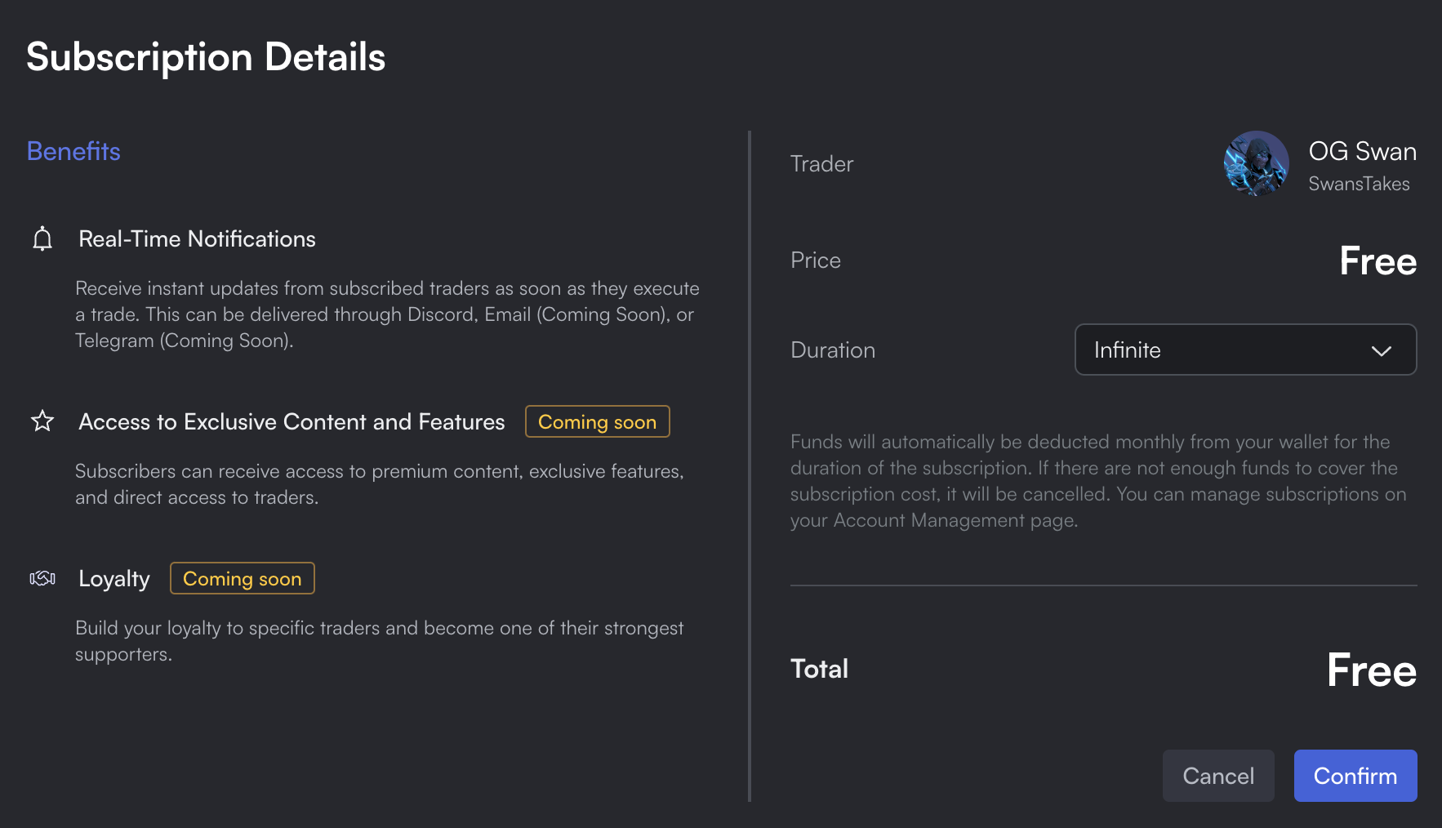Click the Coming soon badge beside Loyalty
This screenshot has height=828, width=1442.
coord(242,578)
